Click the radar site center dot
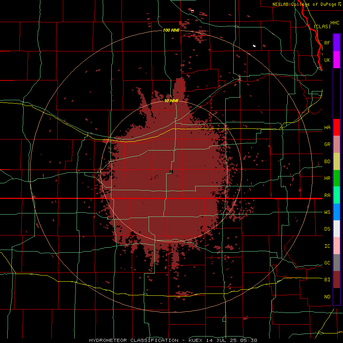This screenshot has height=343, width=343. tap(172, 172)
